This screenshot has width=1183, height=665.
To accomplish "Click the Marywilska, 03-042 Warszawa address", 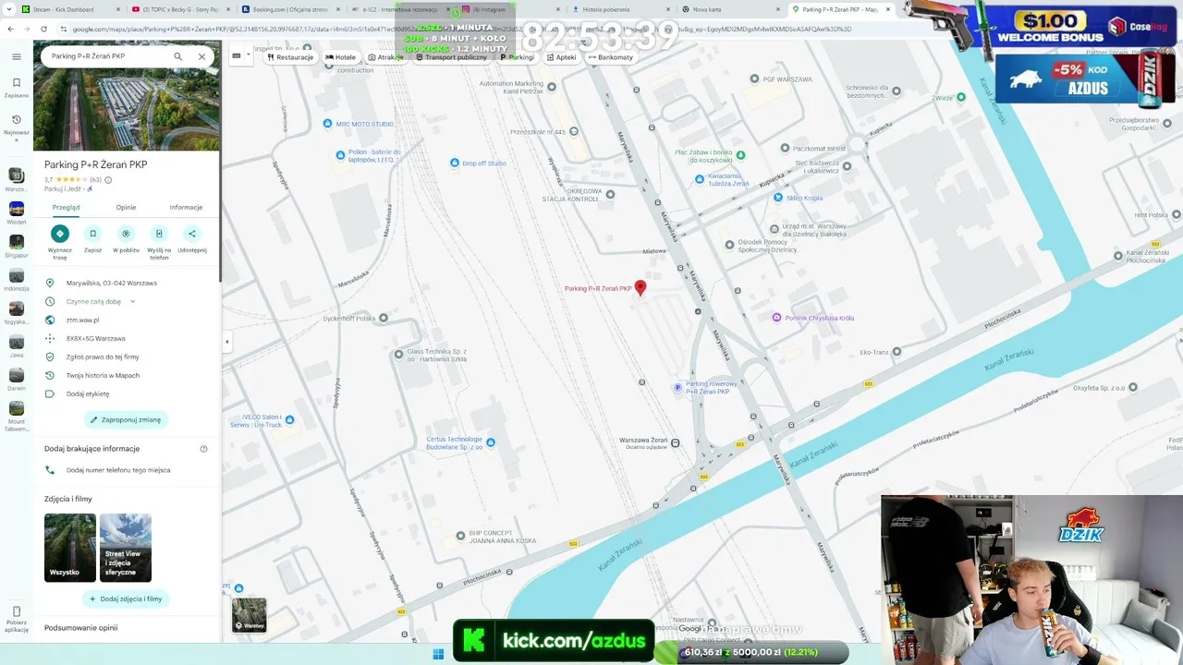I will (112, 283).
